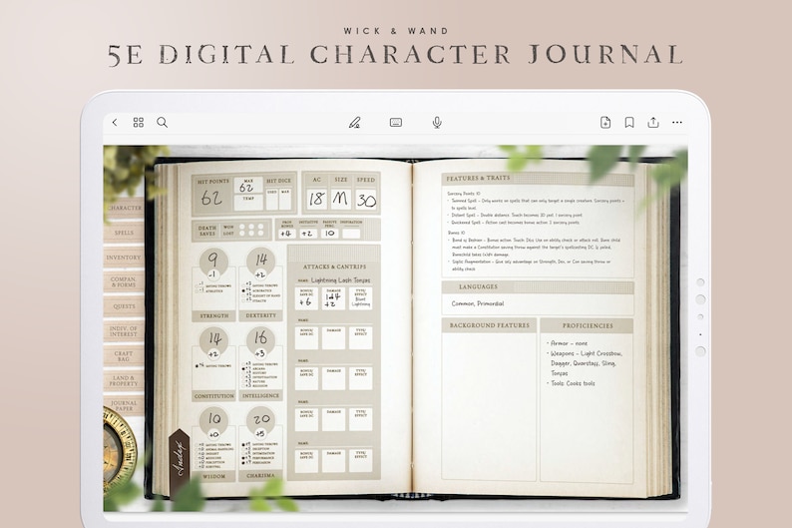Open search with the magnifier icon

click(x=163, y=123)
